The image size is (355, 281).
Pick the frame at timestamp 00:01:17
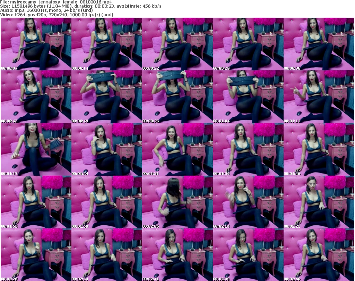click(36, 150)
